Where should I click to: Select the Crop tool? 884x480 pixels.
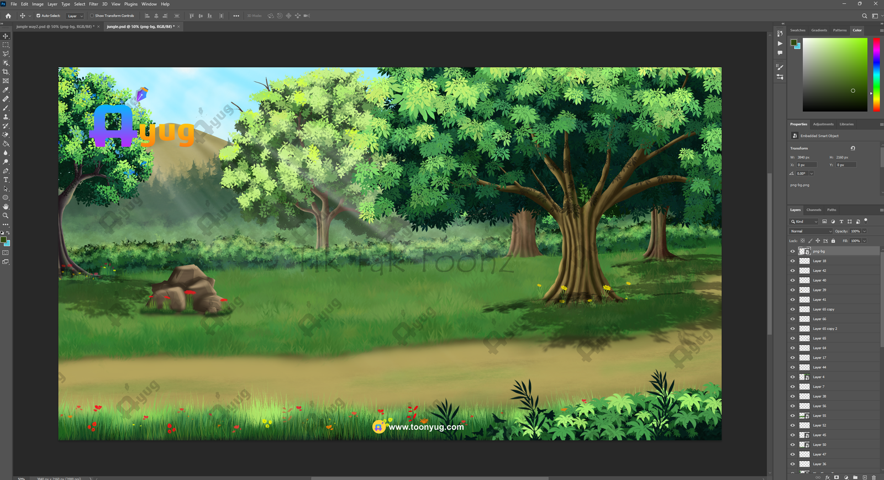click(6, 72)
